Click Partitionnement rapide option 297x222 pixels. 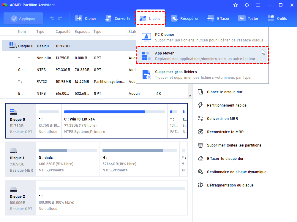tap(227, 105)
